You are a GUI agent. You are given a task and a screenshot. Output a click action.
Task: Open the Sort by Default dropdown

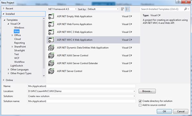point(103,9)
